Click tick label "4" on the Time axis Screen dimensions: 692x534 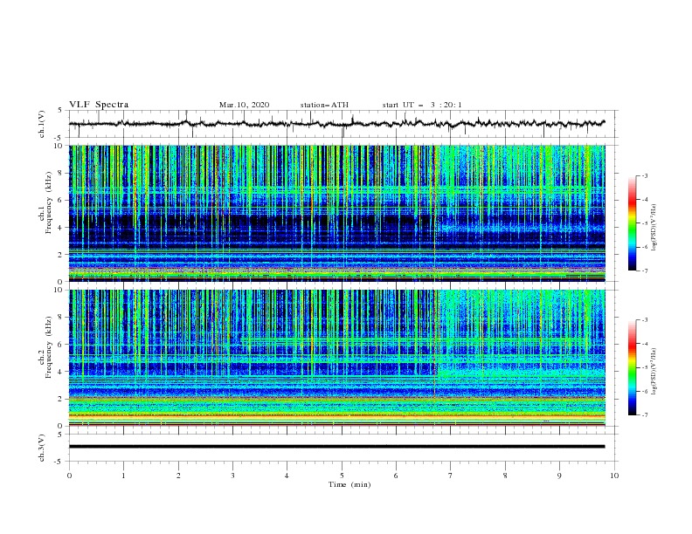[287, 476]
